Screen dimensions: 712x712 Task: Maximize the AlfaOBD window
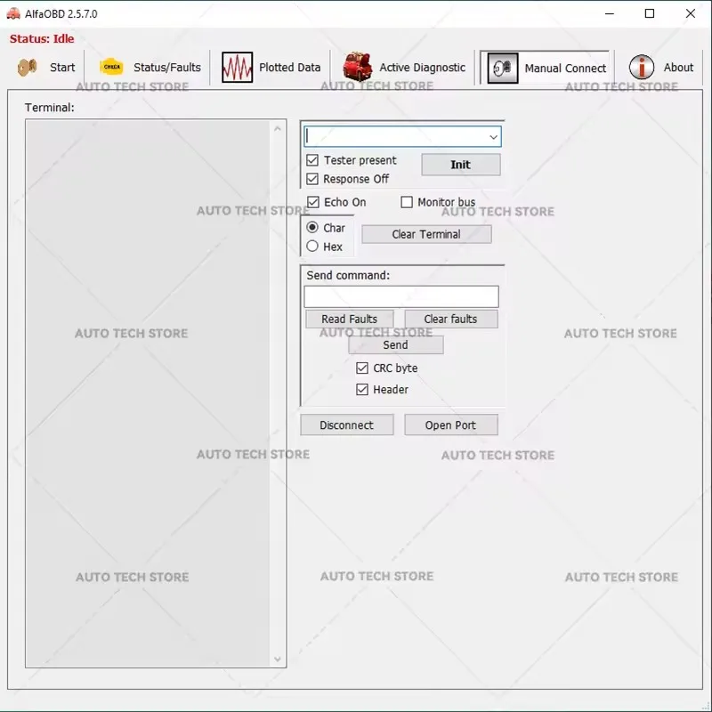tap(650, 13)
